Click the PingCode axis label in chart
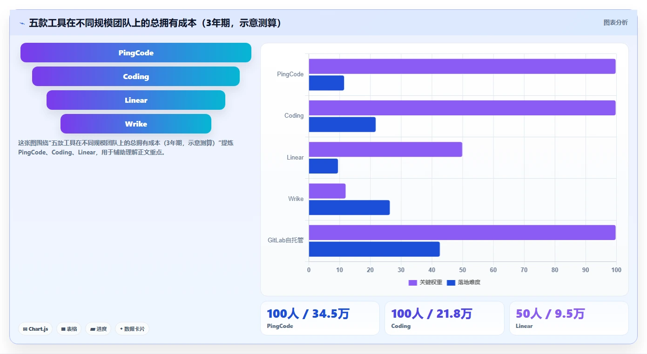This screenshot has width=647, height=354. pos(290,74)
